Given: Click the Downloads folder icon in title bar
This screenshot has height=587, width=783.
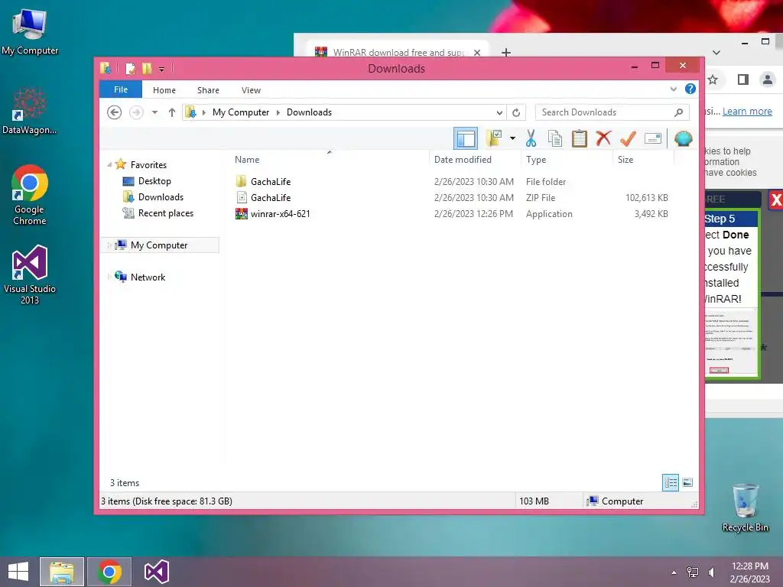Looking at the screenshot, I should [106, 68].
